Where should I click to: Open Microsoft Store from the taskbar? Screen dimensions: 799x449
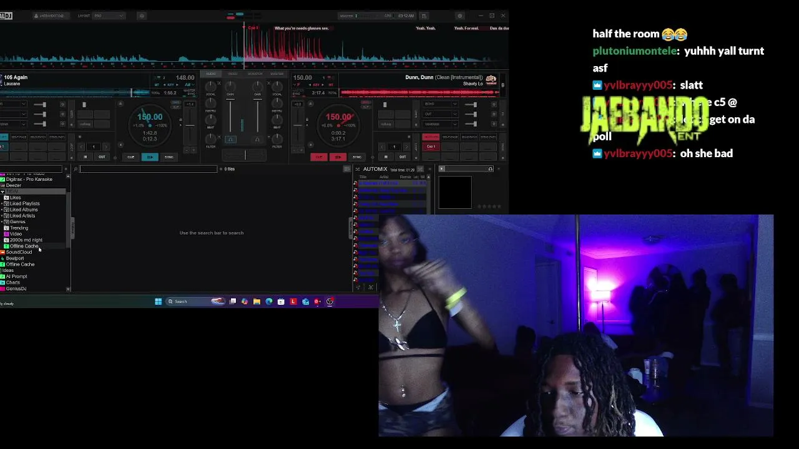coord(281,302)
